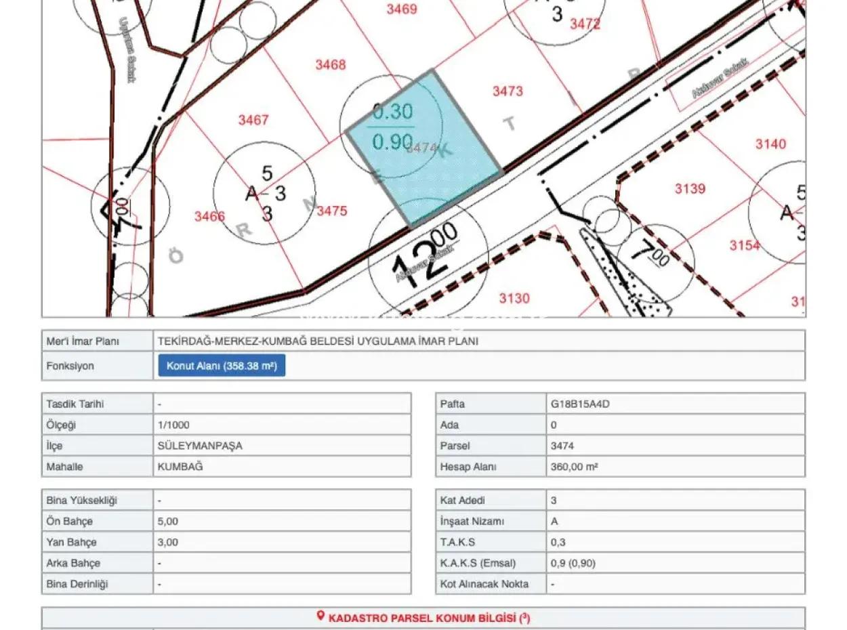The width and height of the screenshot is (847, 630).
Task: Click parcel 3140 on the right side
Action: (770, 144)
